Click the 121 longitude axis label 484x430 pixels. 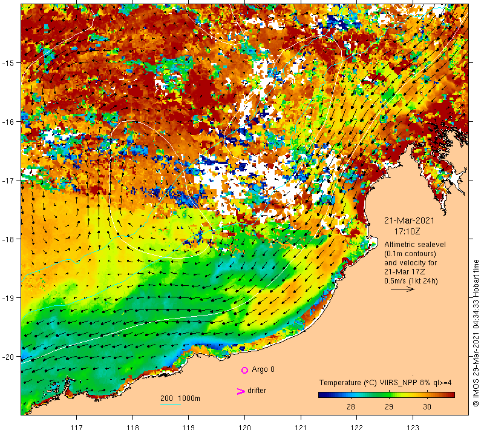point(301,426)
